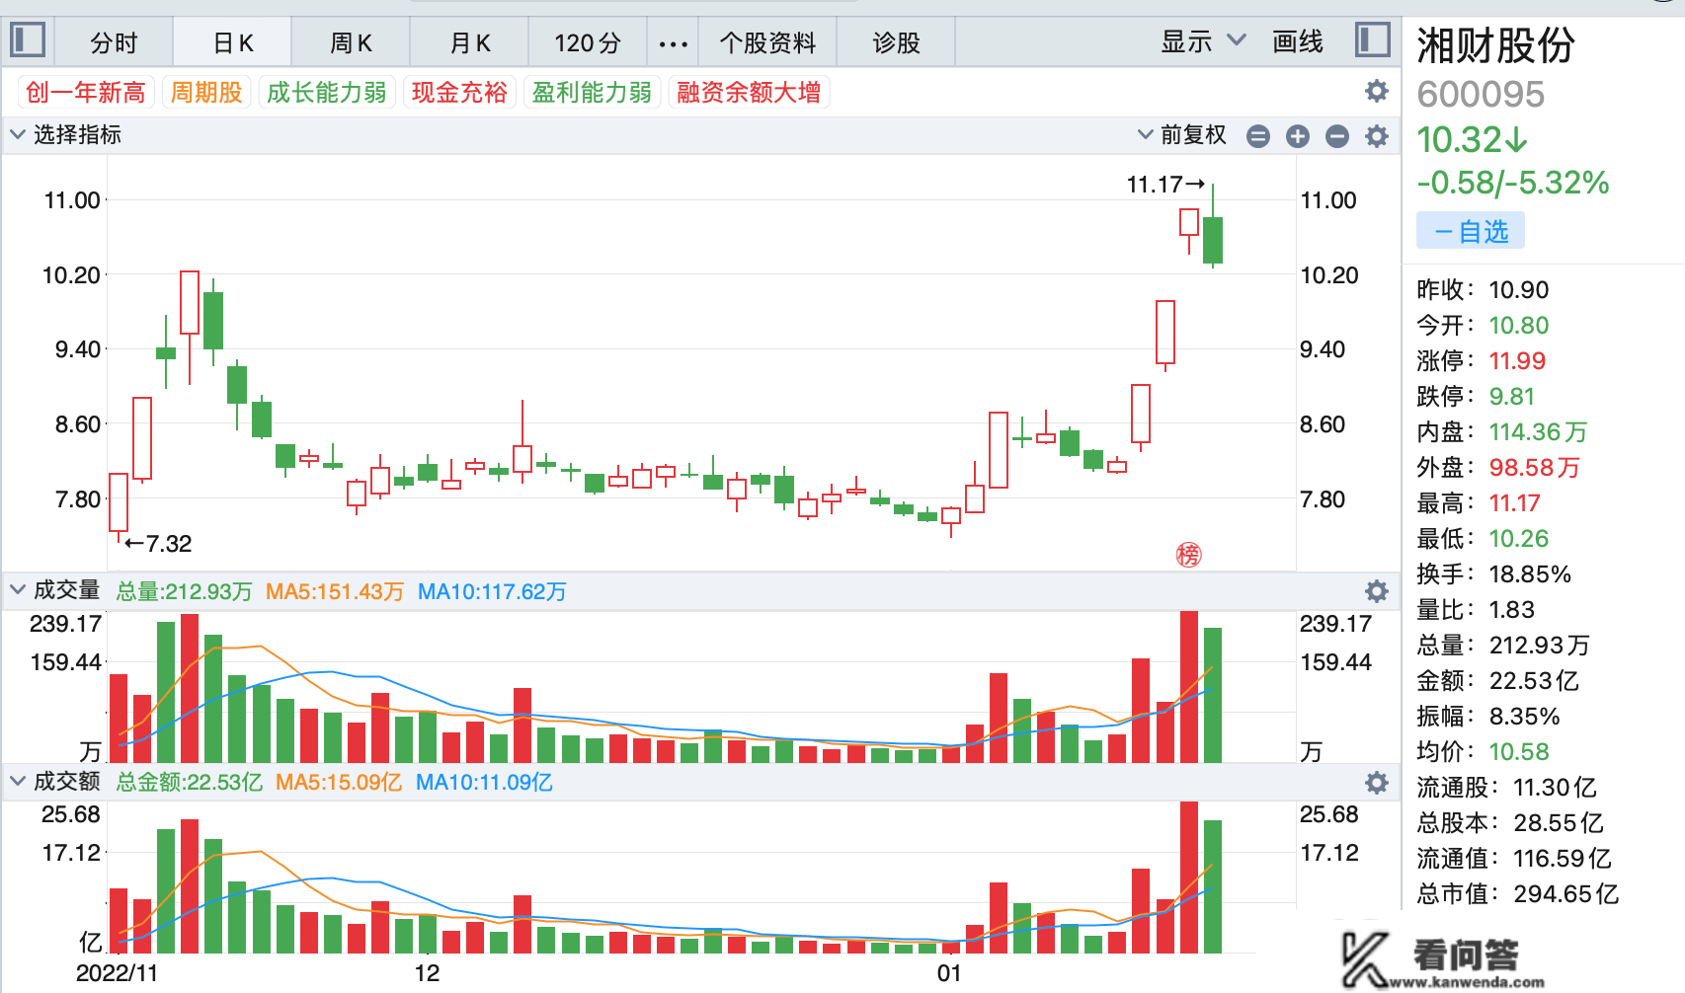Screen dimensions: 1685x993
Task: Toggle 自选 watchlist button
Action: click(x=1471, y=231)
